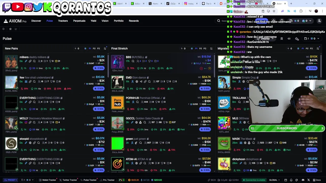Image resolution: width=326 pixels, height=183 pixels.
Task: Open the watchlist star icon under the navbar
Action: (x=10, y=29)
